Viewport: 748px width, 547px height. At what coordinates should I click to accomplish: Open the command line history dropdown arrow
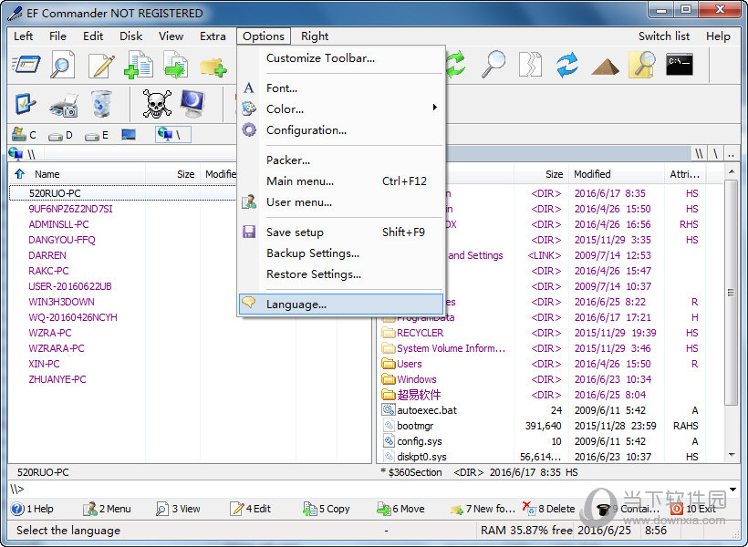(732, 490)
